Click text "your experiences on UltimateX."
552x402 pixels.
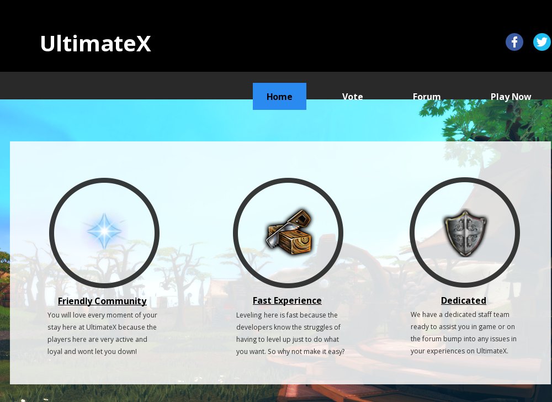click(459, 351)
